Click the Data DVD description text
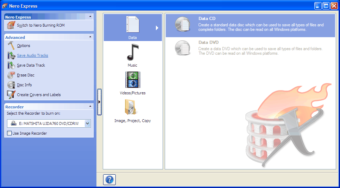The height and width of the screenshot is (188, 340). [x=260, y=51]
